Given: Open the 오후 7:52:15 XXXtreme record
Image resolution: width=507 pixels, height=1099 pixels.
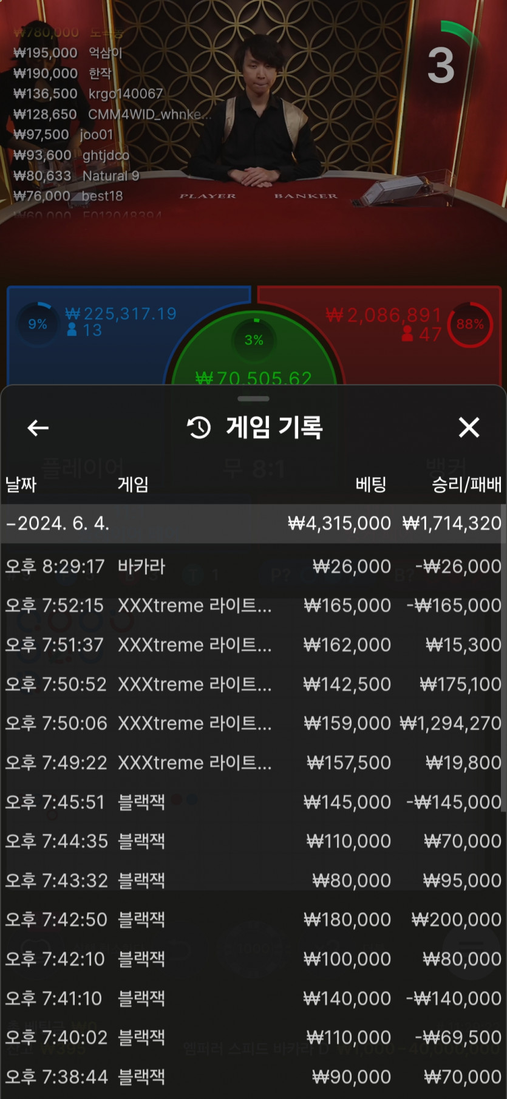Looking at the screenshot, I should click(x=253, y=605).
